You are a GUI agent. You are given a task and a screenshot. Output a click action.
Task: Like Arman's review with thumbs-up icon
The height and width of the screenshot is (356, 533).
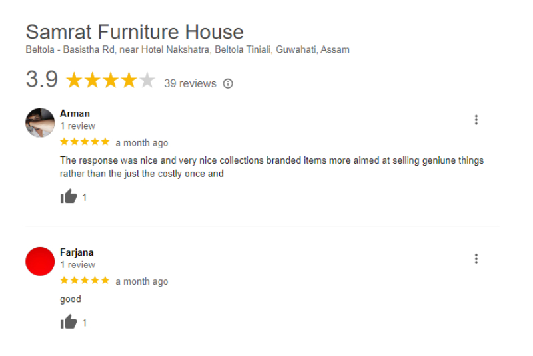pyautogui.click(x=69, y=196)
